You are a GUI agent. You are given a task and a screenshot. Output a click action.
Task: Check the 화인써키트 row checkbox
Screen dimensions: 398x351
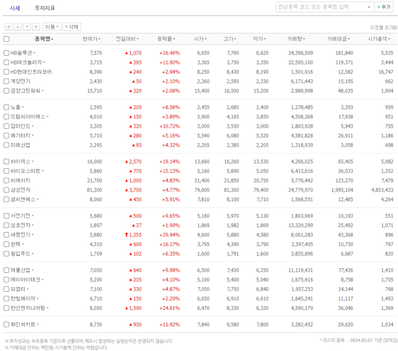coord(6,324)
